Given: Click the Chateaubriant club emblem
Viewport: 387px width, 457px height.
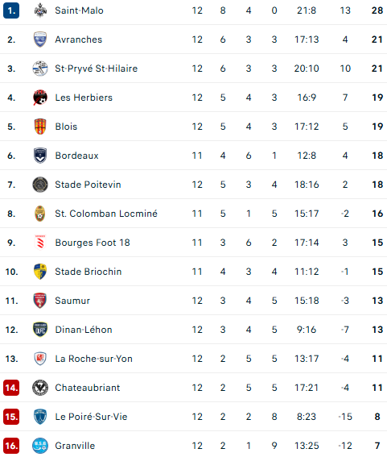Looking at the screenshot, I should point(40,388).
